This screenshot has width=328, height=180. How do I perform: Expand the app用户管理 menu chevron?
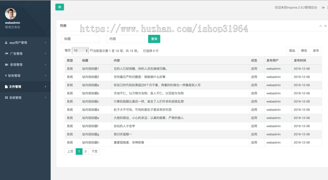point(46,43)
